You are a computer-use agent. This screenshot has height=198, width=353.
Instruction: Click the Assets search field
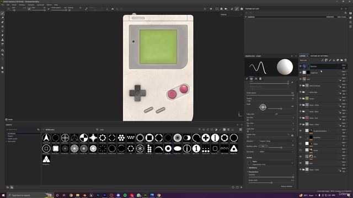click(146, 130)
